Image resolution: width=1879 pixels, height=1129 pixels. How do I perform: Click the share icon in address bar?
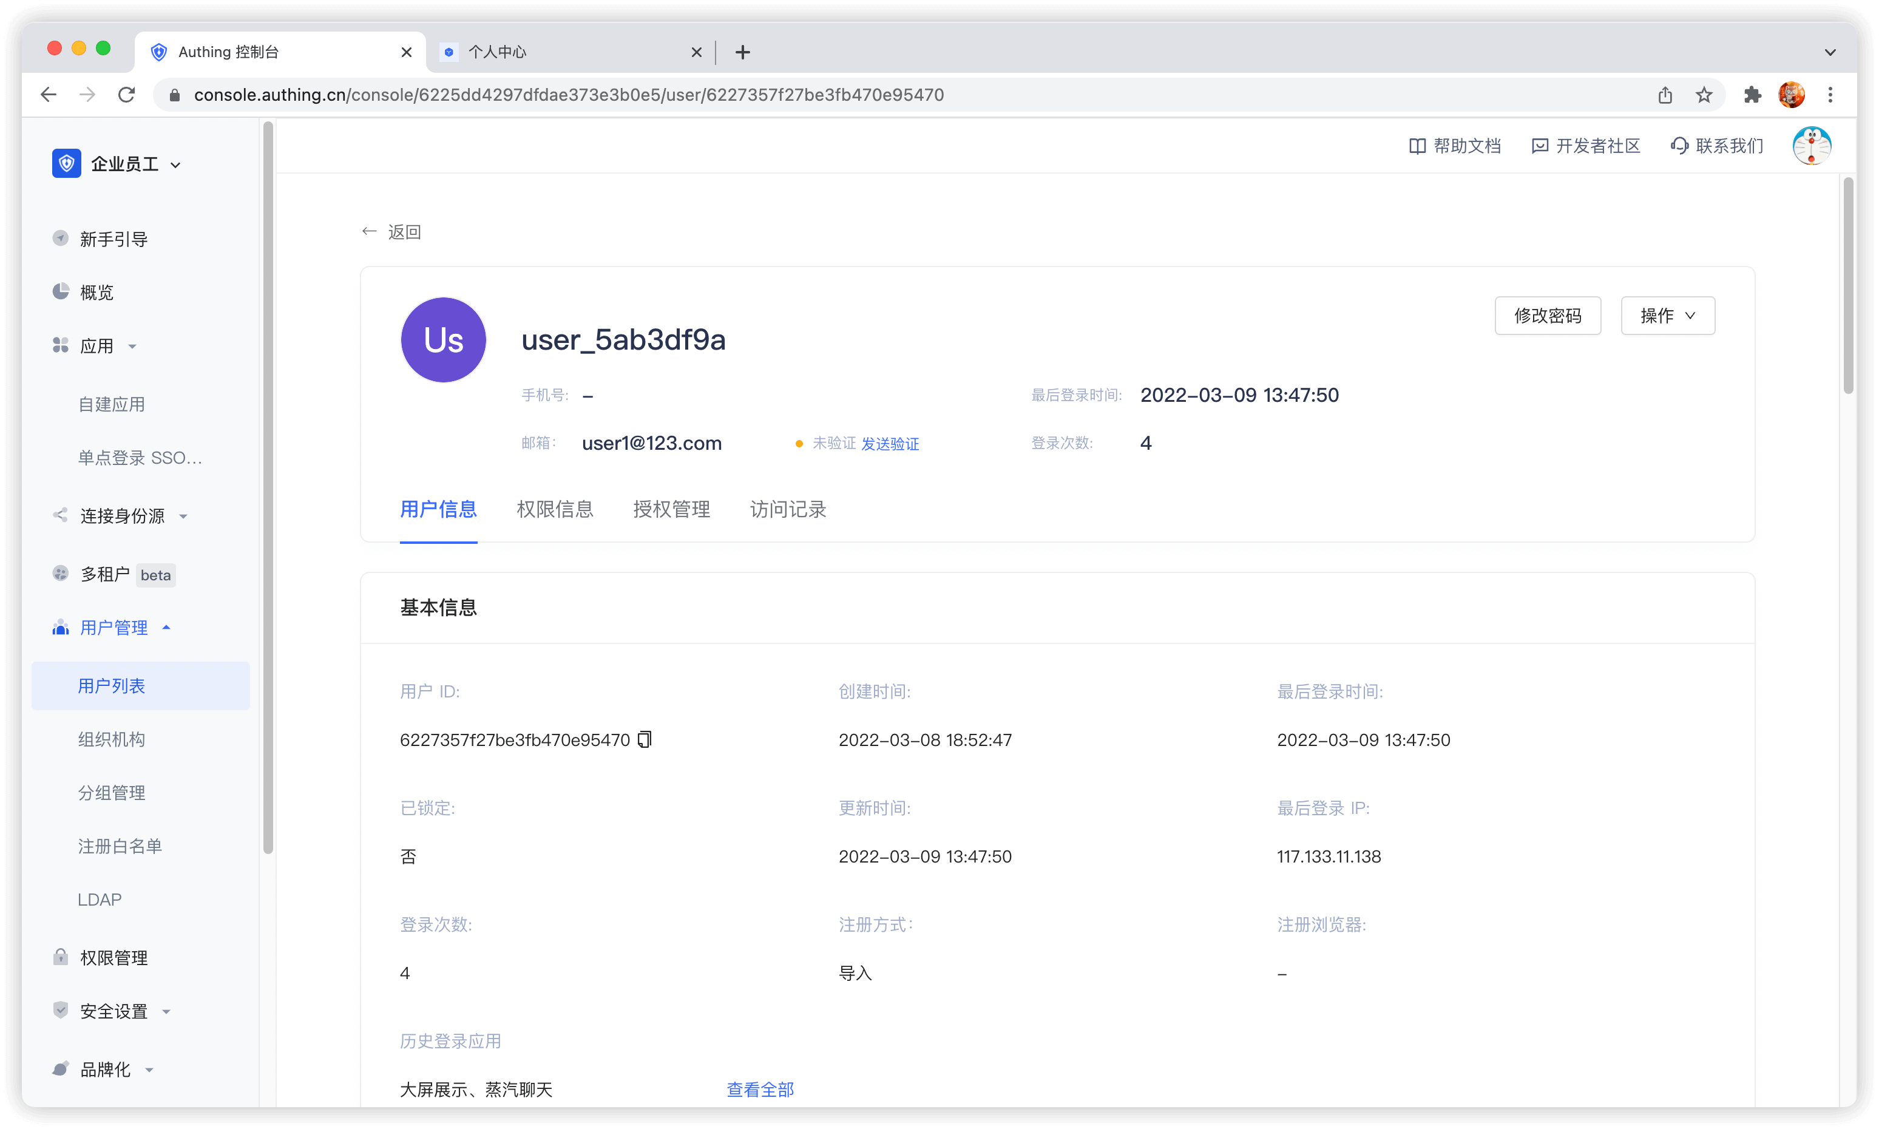(x=1665, y=95)
